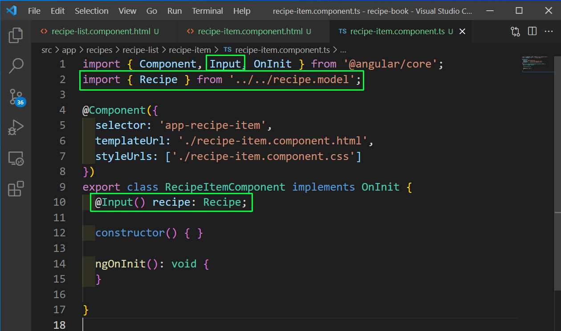Open the Help menu
561x331 pixels.
[242, 11]
